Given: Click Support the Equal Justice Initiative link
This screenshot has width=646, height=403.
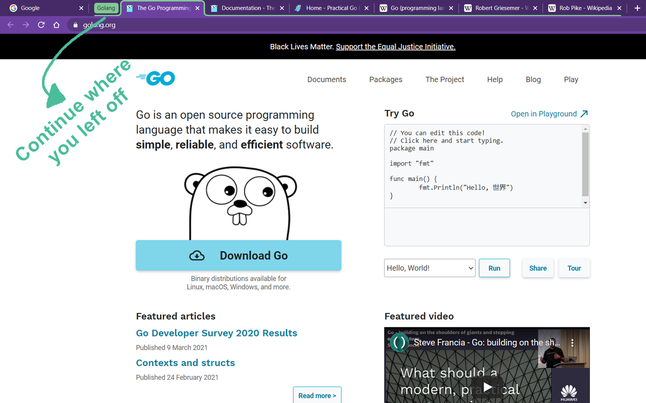Looking at the screenshot, I should pyautogui.click(x=396, y=46).
